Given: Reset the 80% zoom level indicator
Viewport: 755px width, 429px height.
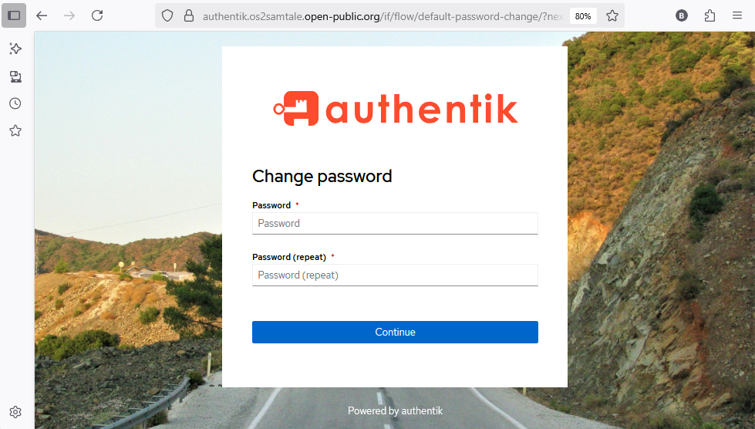Looking at the screenshot, I should pyautogui.click(x=582, y=16).
